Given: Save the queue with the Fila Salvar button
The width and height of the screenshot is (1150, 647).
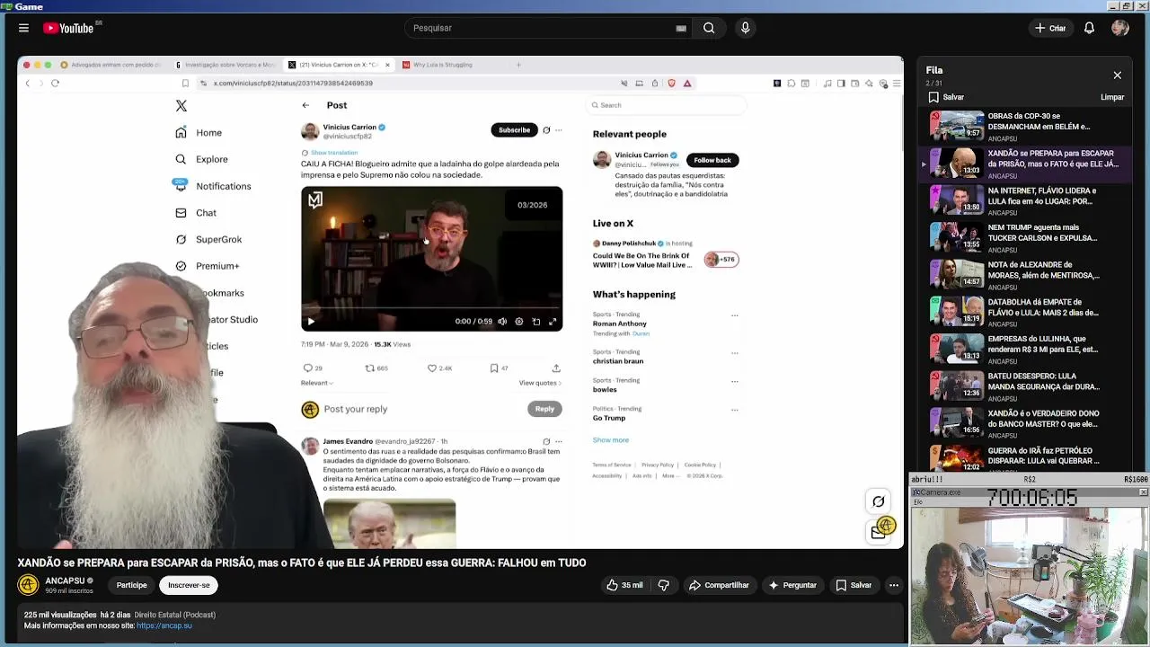Looking at the screenshot, I should [x=946, y=97].
